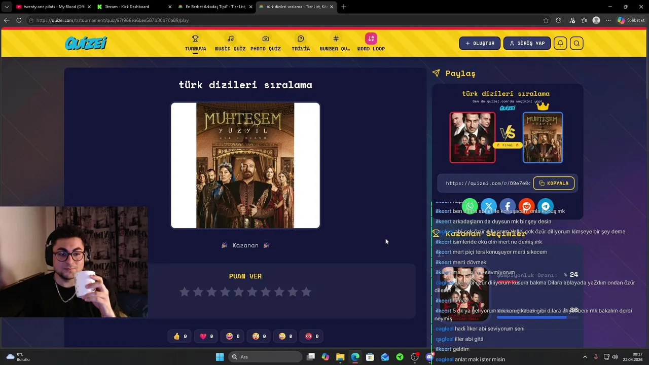The width and height of the screenshot is (649, 365).
Task: Open the browser profile avatar
Action: [596, 20]
